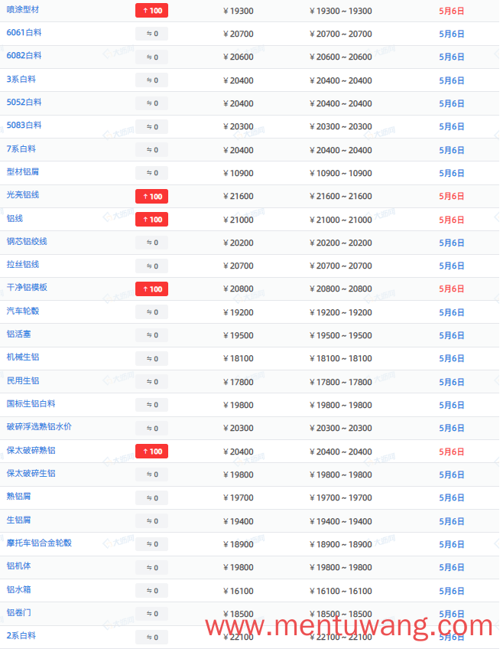Select the ¥21000 price of 铝线

(x=239, y=220)
